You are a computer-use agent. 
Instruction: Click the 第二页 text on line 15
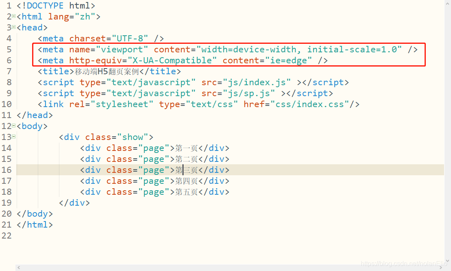click(x=186, y=159)
